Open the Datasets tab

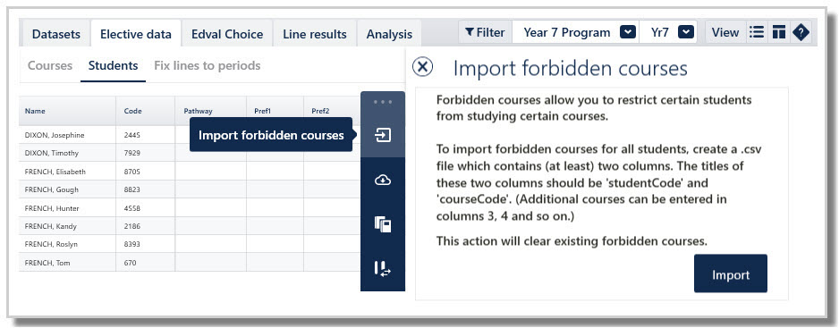pos(55,34)
